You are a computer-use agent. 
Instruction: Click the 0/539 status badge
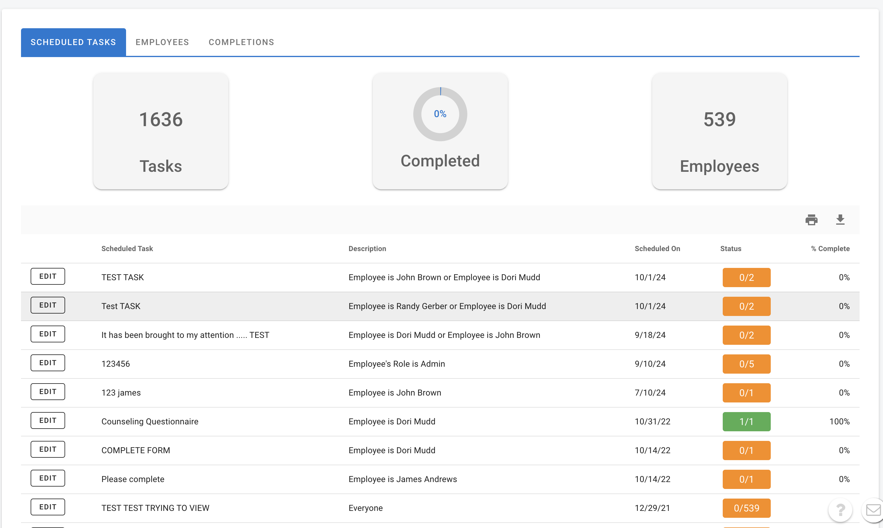pos(746,508)
